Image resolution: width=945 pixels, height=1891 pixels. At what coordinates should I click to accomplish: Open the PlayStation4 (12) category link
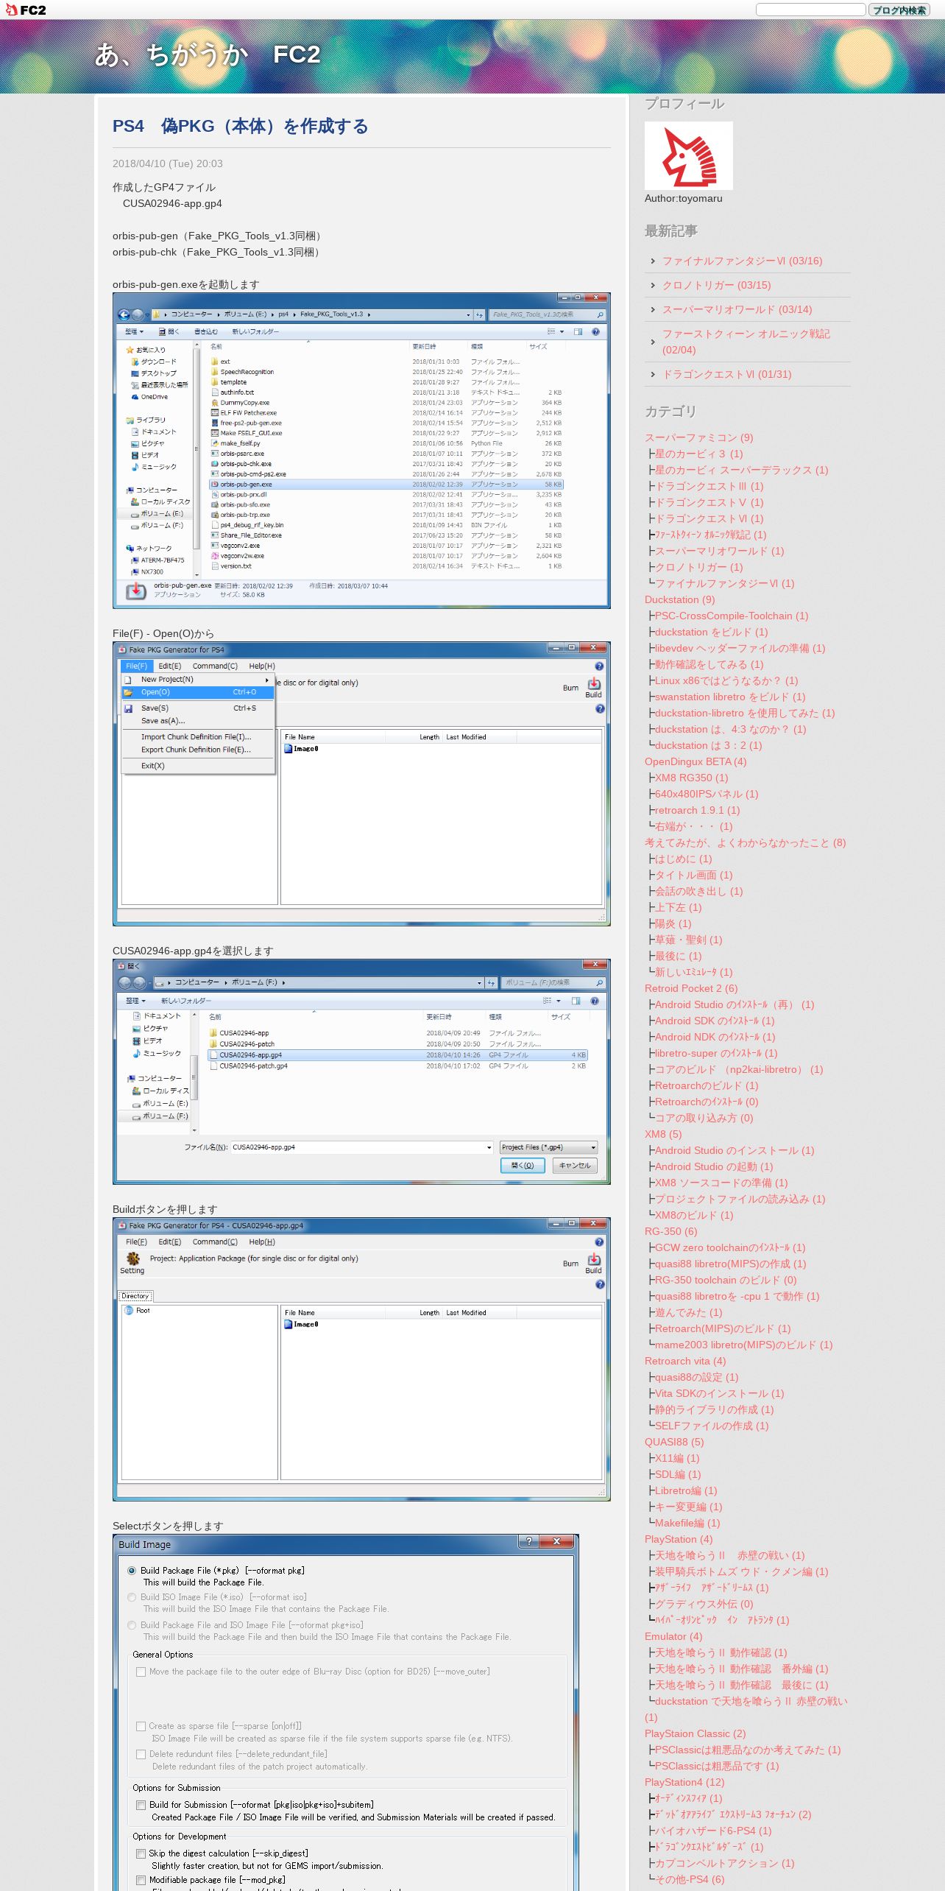pyautogui.click(x=684, y=1782)
